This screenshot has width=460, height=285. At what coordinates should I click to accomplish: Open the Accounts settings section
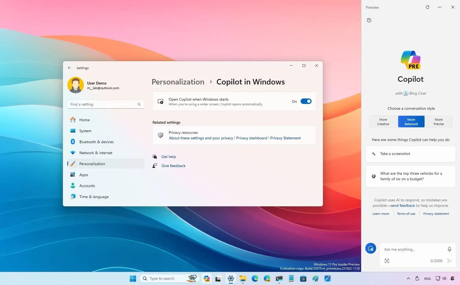(x=87, y=186)
